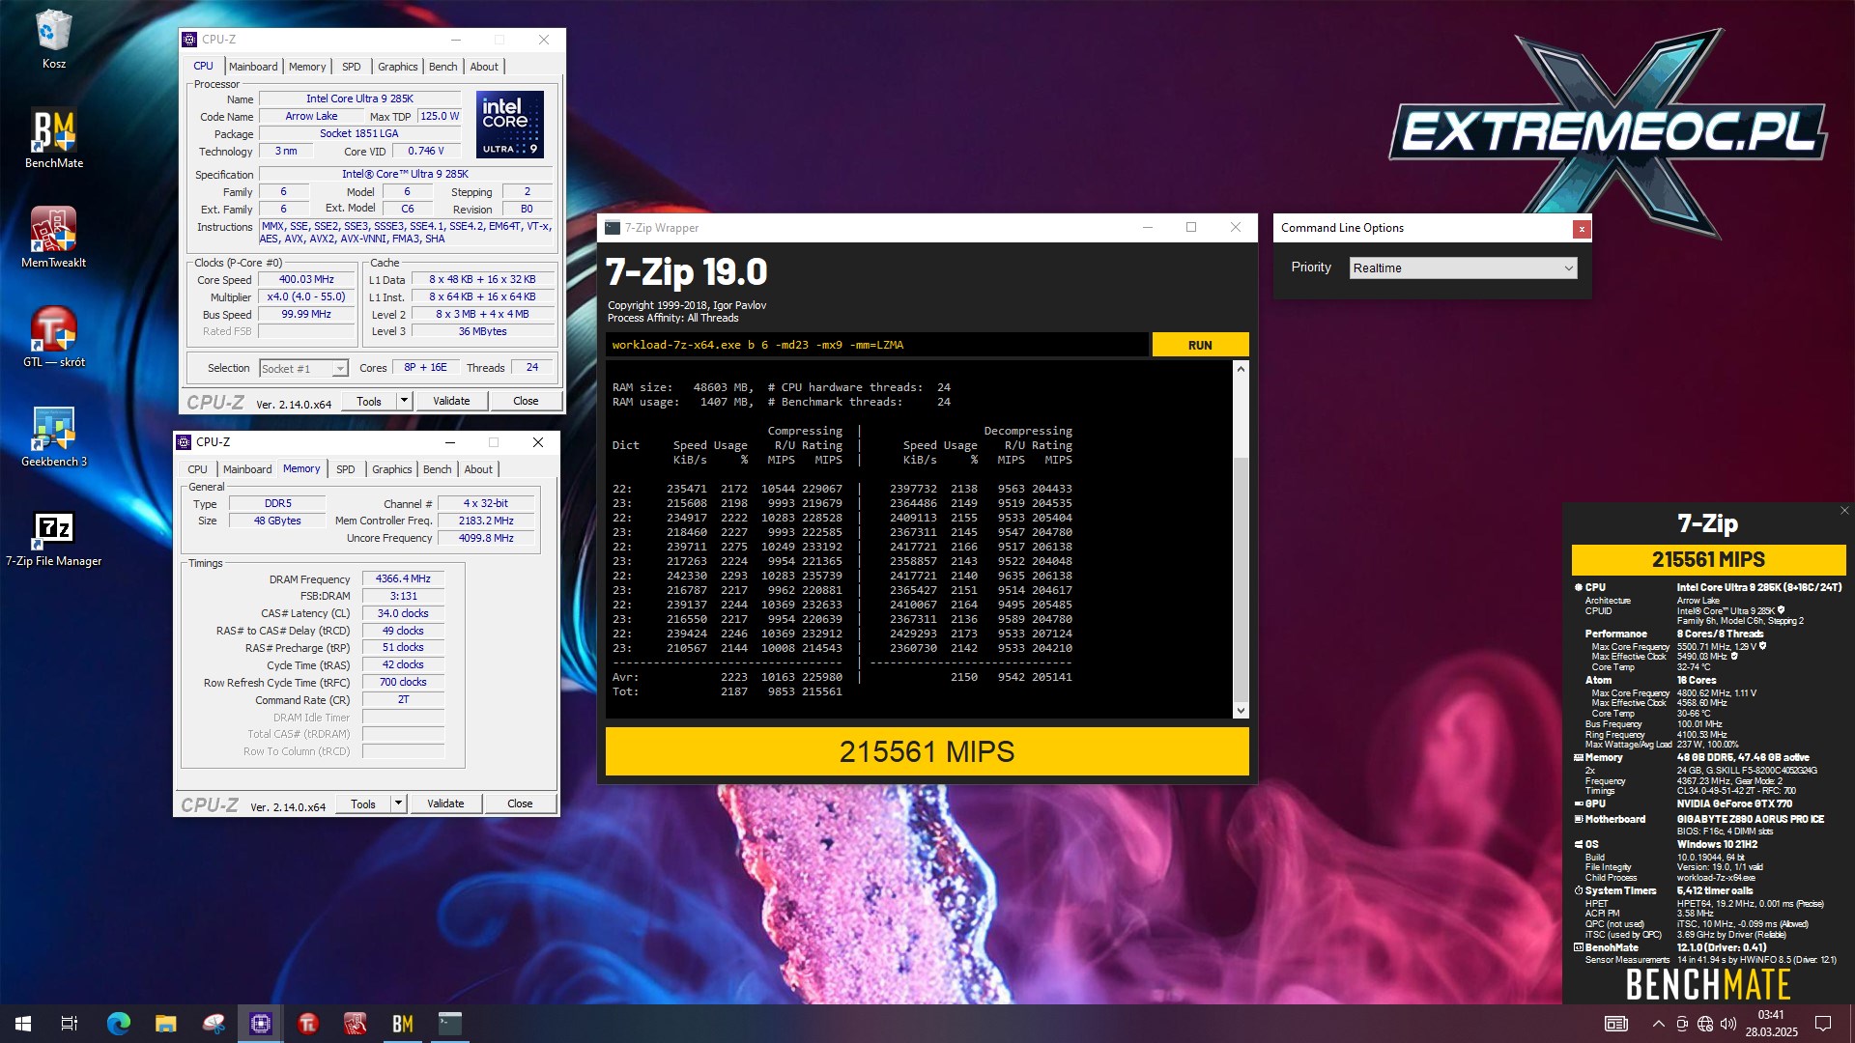
Task: Click the 7-Zip console vertical scrollbar thumb
Action: [1241, 579]
